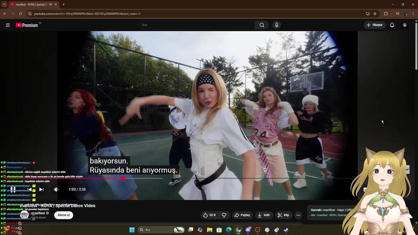
Task: Reload the page in Chrome
Action: 20,14
